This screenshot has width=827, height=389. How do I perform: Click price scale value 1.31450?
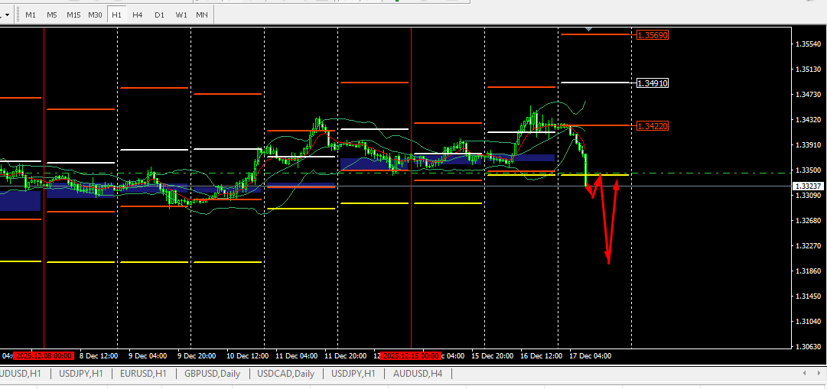(x=808, y=297)
